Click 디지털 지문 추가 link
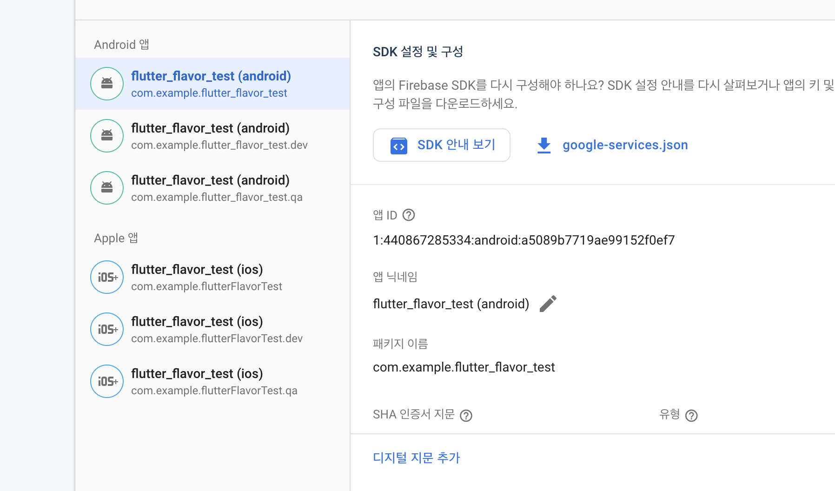This screenshot has height=491, width=835. coord(417,458)
